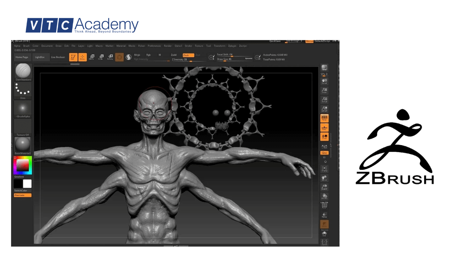Toggle the Floor grid
455x256 pixels.
[x=324, y=128]
